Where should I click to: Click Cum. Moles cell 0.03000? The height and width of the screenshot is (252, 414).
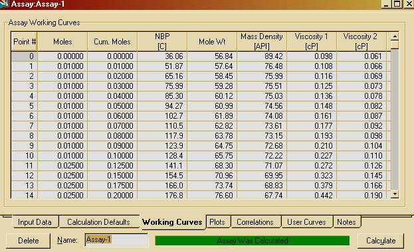[x=112, y=86]
